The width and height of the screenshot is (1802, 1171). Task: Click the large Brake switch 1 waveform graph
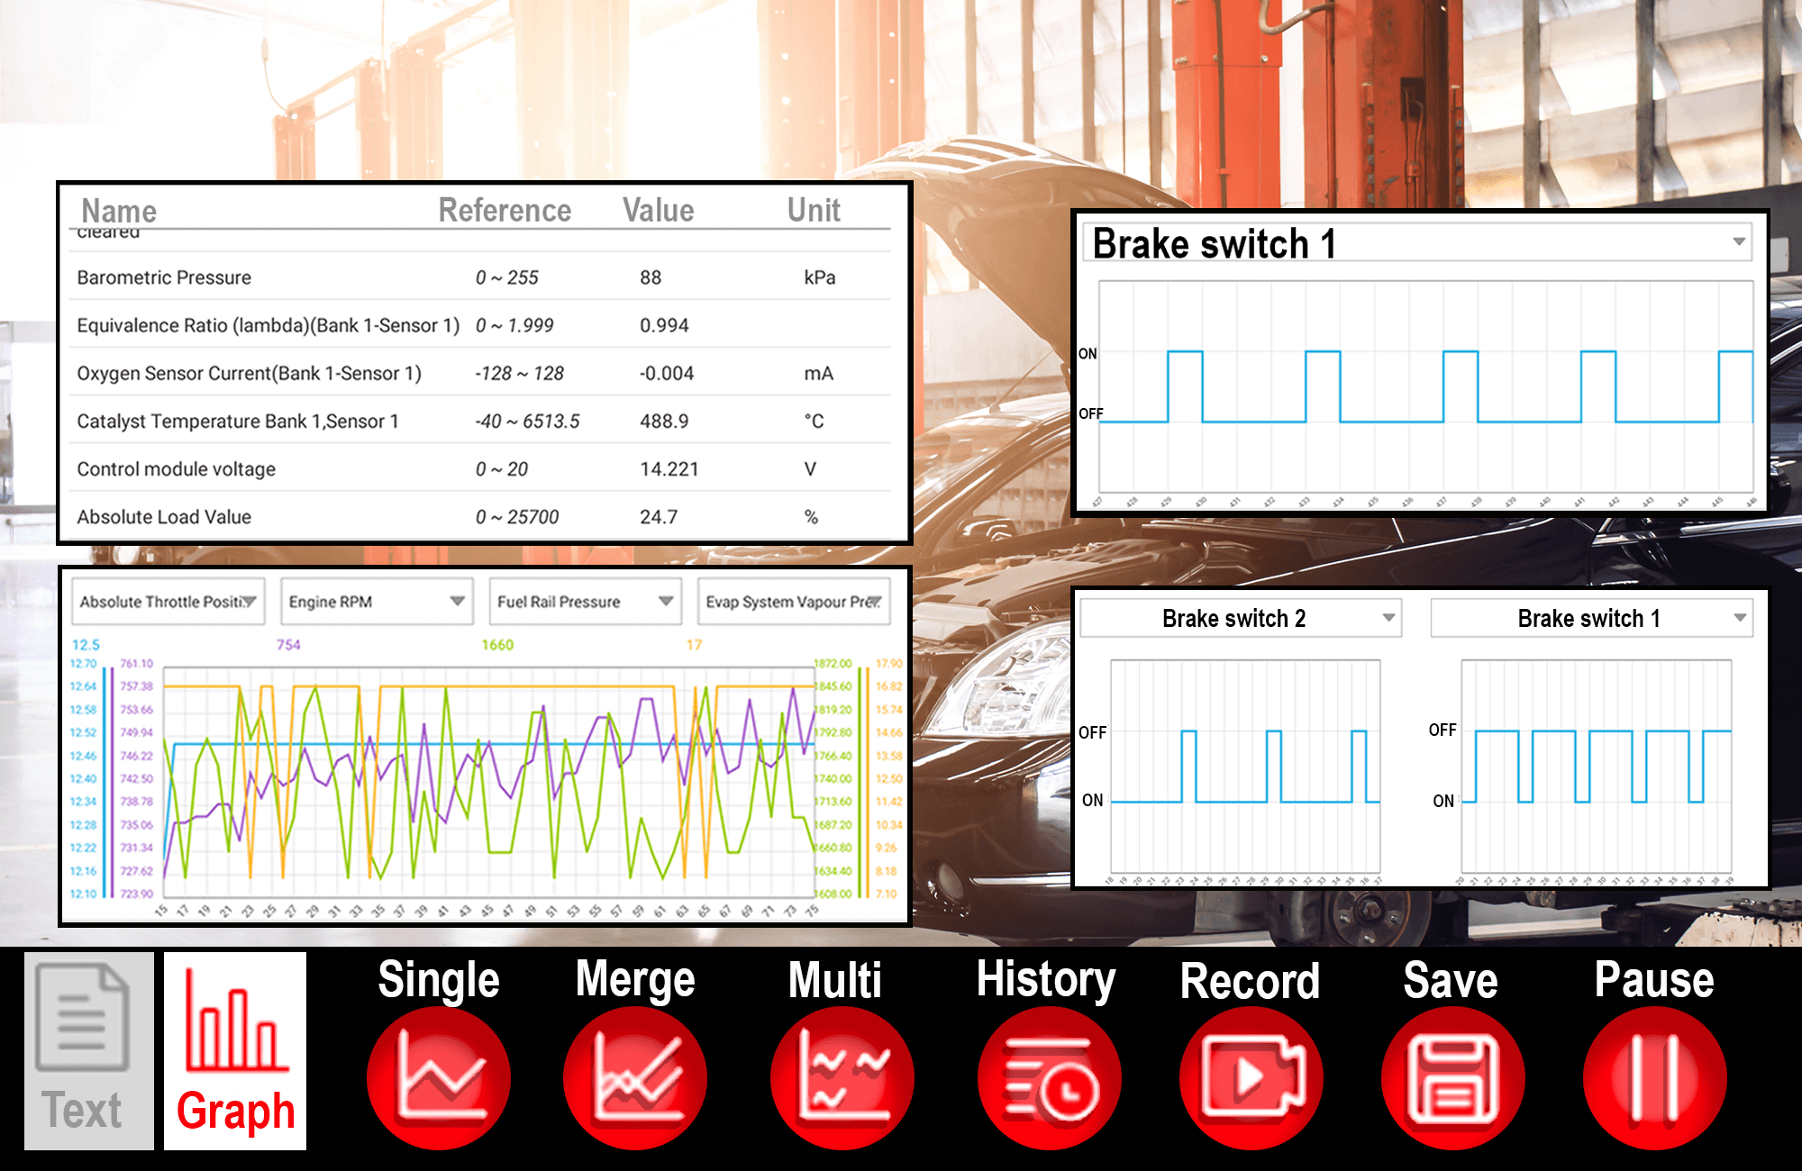[x=1425, y=387]
